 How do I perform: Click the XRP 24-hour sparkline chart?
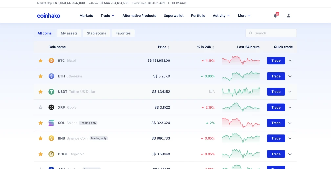[241, 107]
